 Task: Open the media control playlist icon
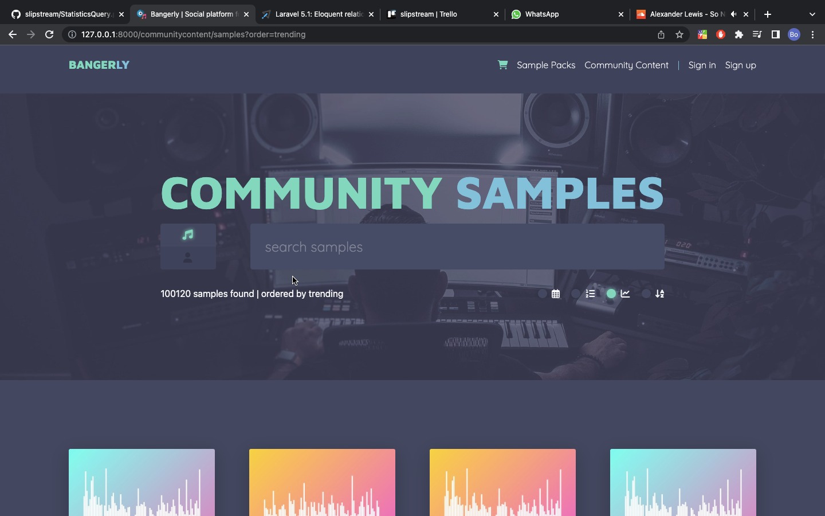(757, 34)
